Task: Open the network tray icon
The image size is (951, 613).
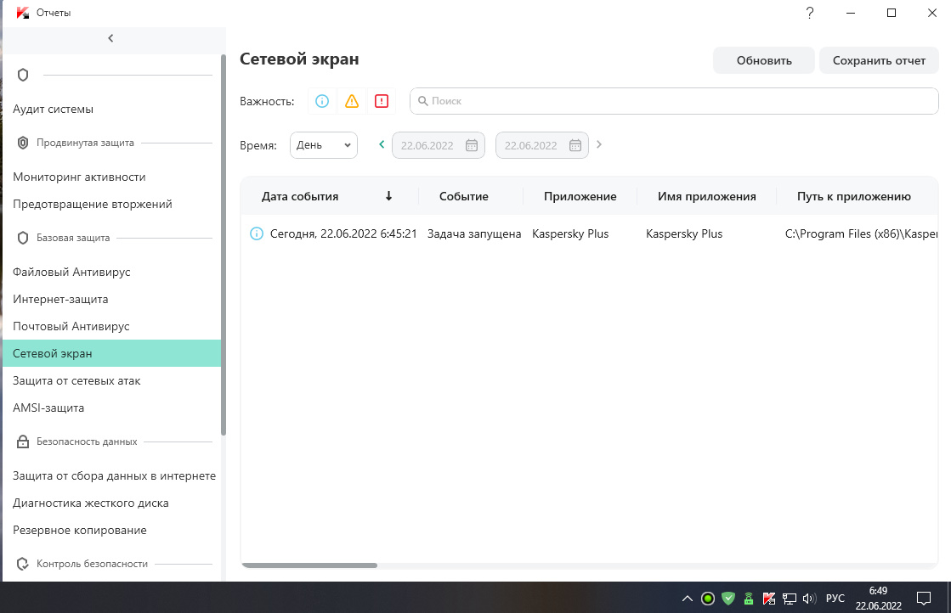Action: [789, 599]
